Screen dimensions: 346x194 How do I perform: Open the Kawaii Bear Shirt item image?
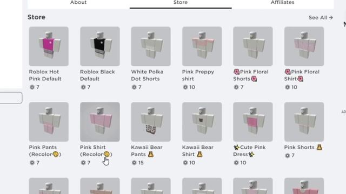point(202,122)
